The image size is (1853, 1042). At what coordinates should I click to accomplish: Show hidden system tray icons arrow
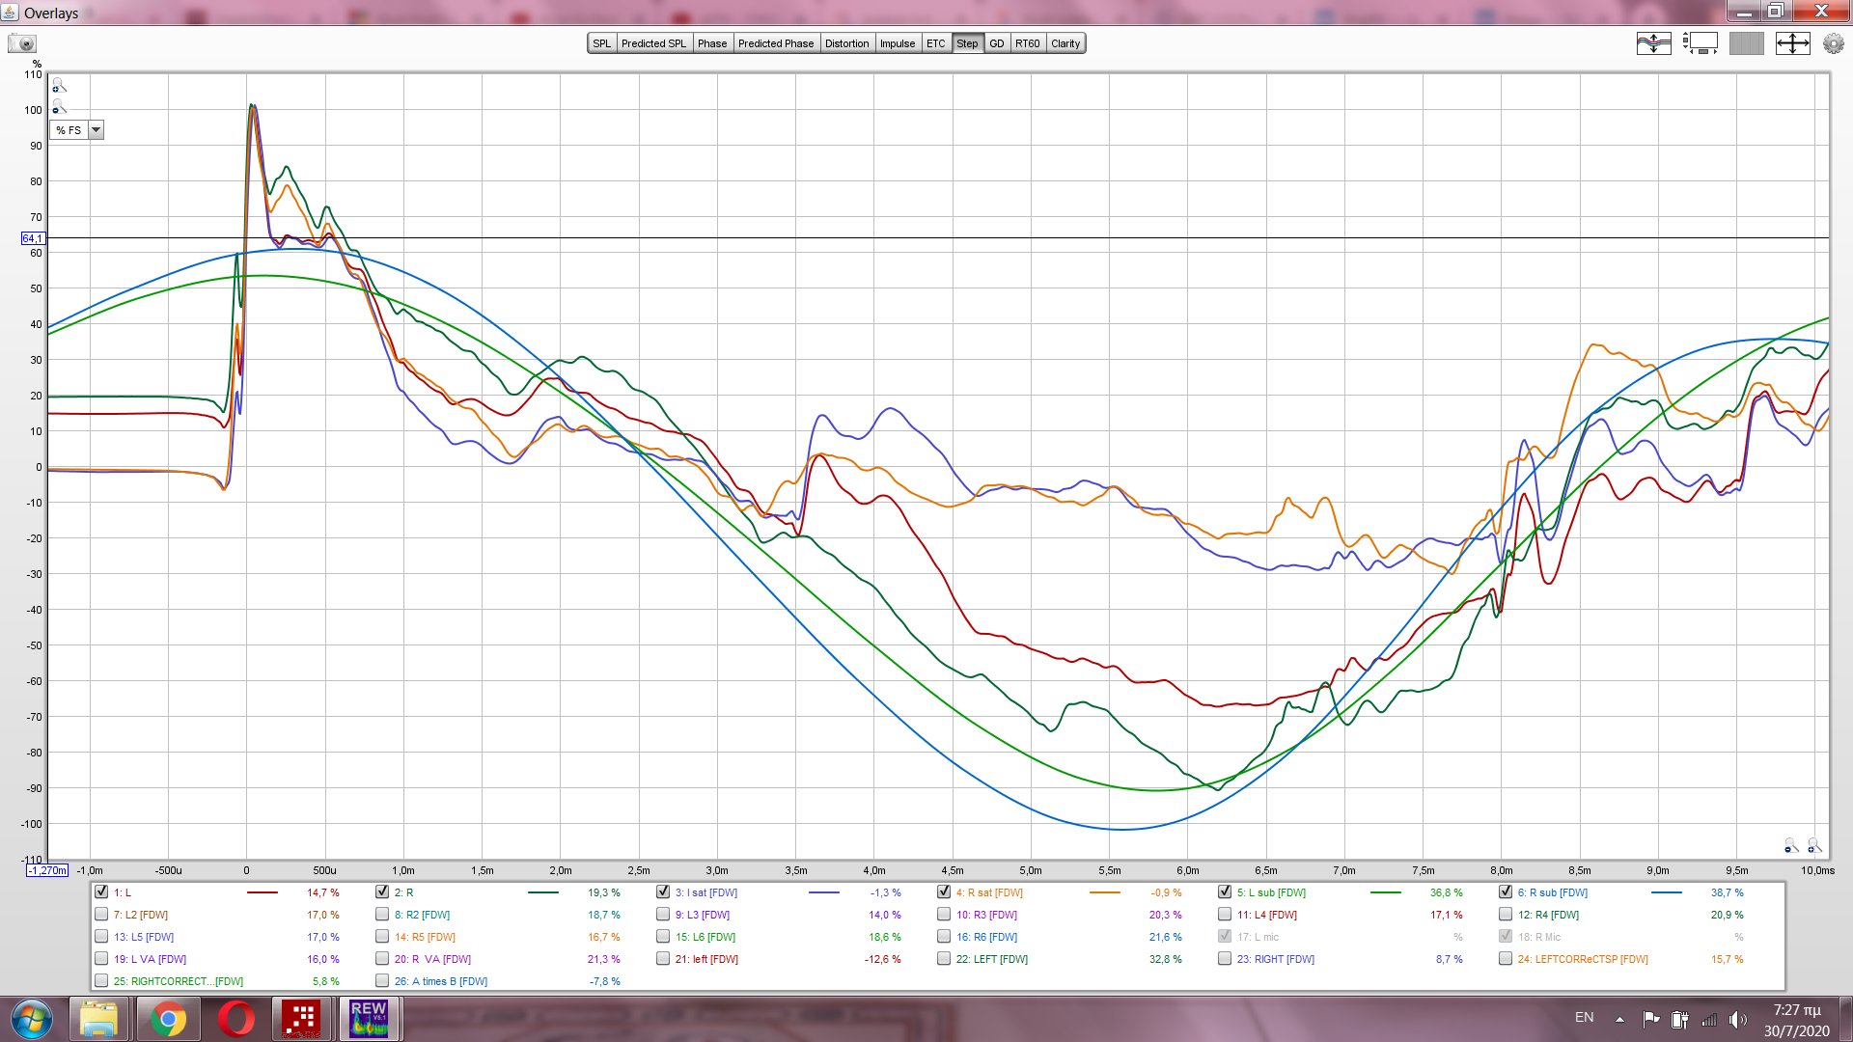pos(1619,1019)
